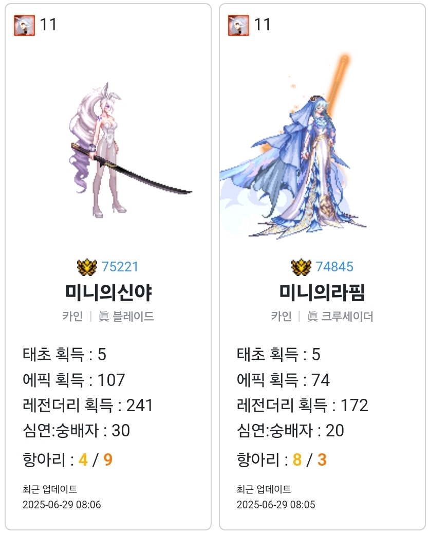This screenshot has width=428, height=533.
Task: Click the 카인 server label under 미니의신야
Action: click(72, 317)
